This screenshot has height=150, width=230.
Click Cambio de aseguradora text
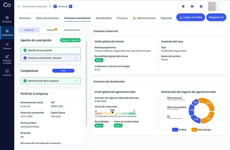point(174,51)
